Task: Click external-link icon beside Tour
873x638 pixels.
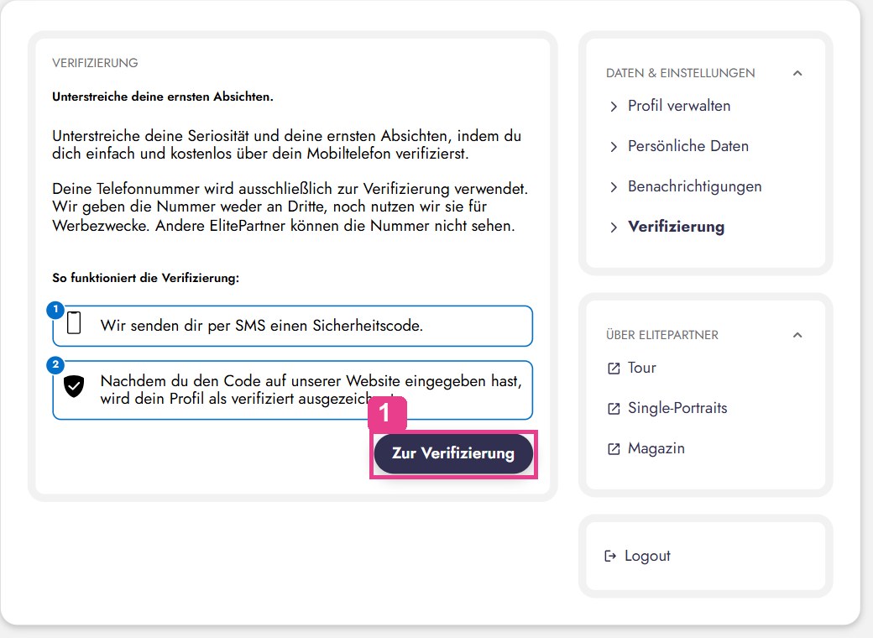Action: tap(614, 369)
